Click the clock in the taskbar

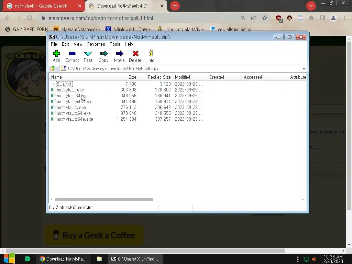pyautogui.click(x=333, y=259)
